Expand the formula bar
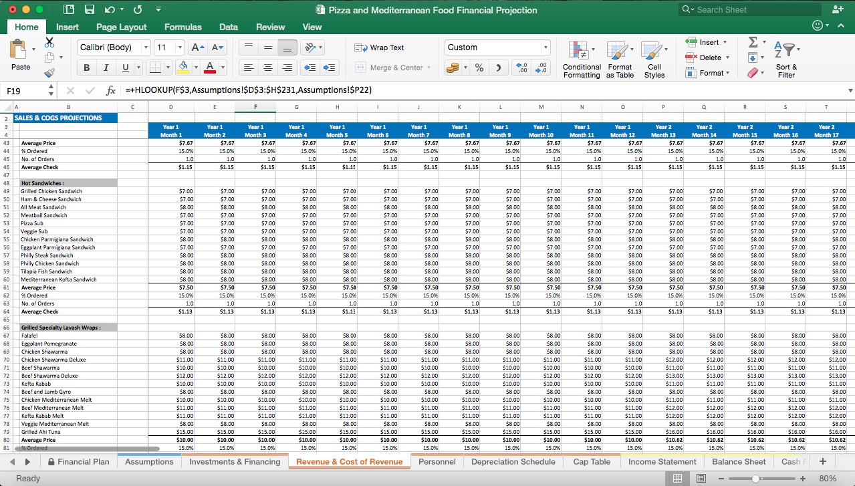 850,90
